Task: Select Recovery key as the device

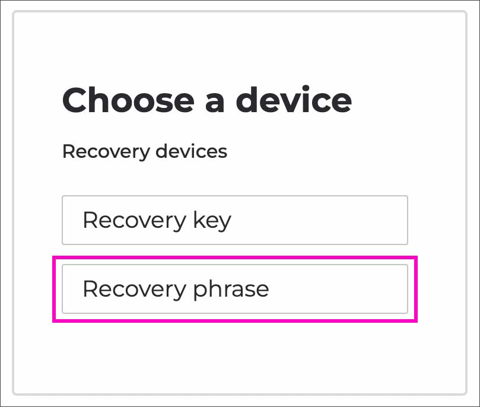Action: click(x=234, y=220)
